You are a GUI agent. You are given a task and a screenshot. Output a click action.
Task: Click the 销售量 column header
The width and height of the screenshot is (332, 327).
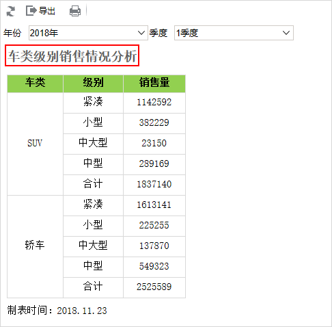[154, 82]
